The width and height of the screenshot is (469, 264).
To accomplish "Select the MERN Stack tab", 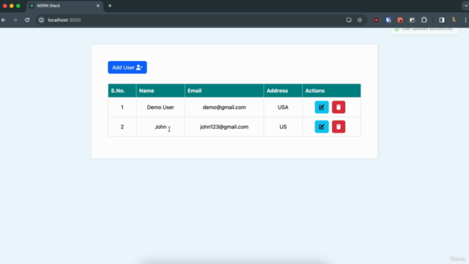I will click(64, 6).
